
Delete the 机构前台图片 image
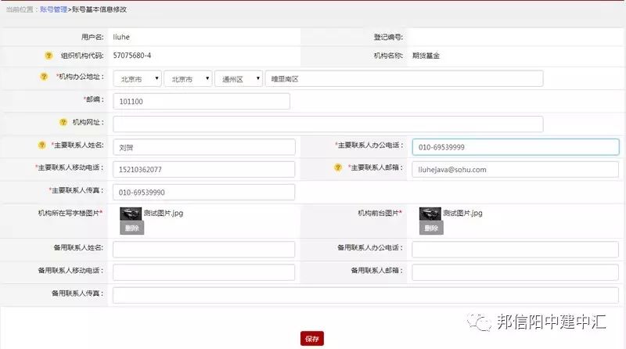(430, 228)
